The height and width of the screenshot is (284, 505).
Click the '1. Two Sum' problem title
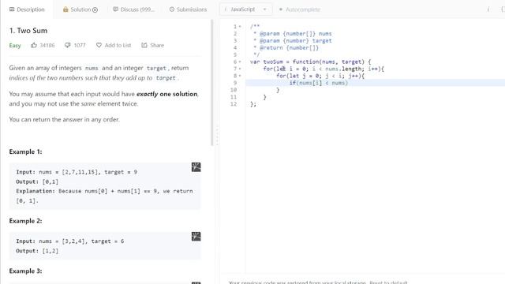pos(28,31)
